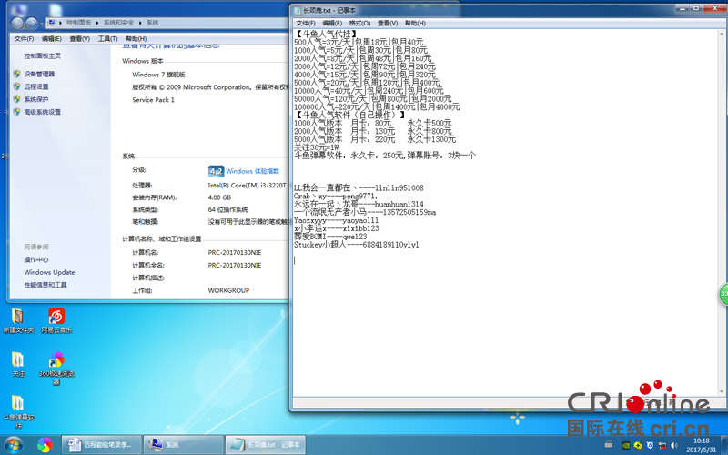Click the yellow-green tray icon next to NVIDIA
The width and height of the screenshot is (728, 455).
click(x=638, y=445)
